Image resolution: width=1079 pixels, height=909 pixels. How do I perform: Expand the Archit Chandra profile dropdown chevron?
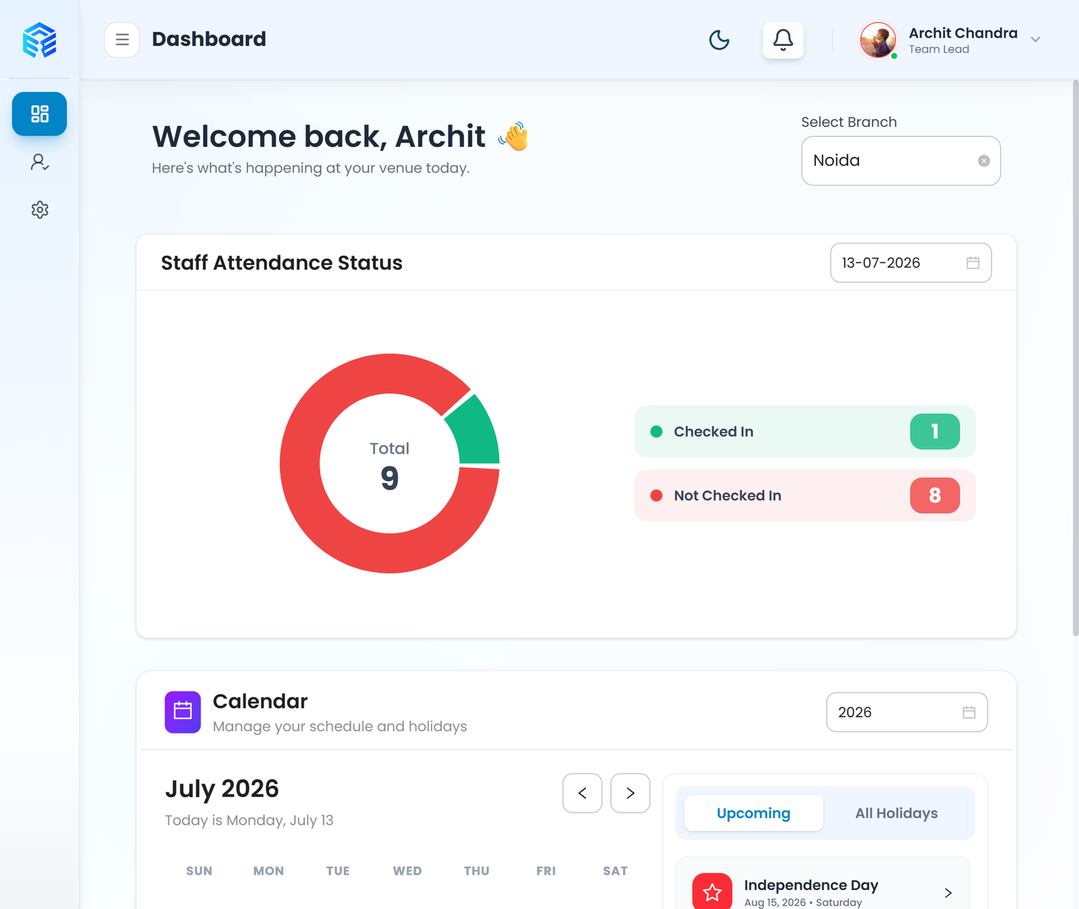1035,40
